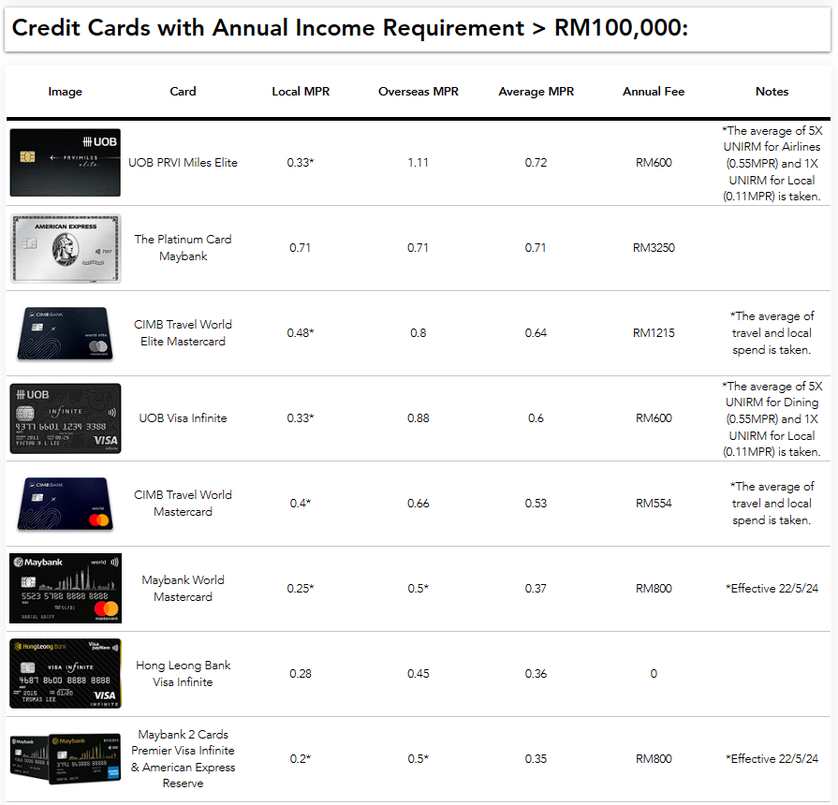The width and height of the screenshot is (838, 805).
Task: Click the Overseas MPR value 0.45
Action: (418, 674)
